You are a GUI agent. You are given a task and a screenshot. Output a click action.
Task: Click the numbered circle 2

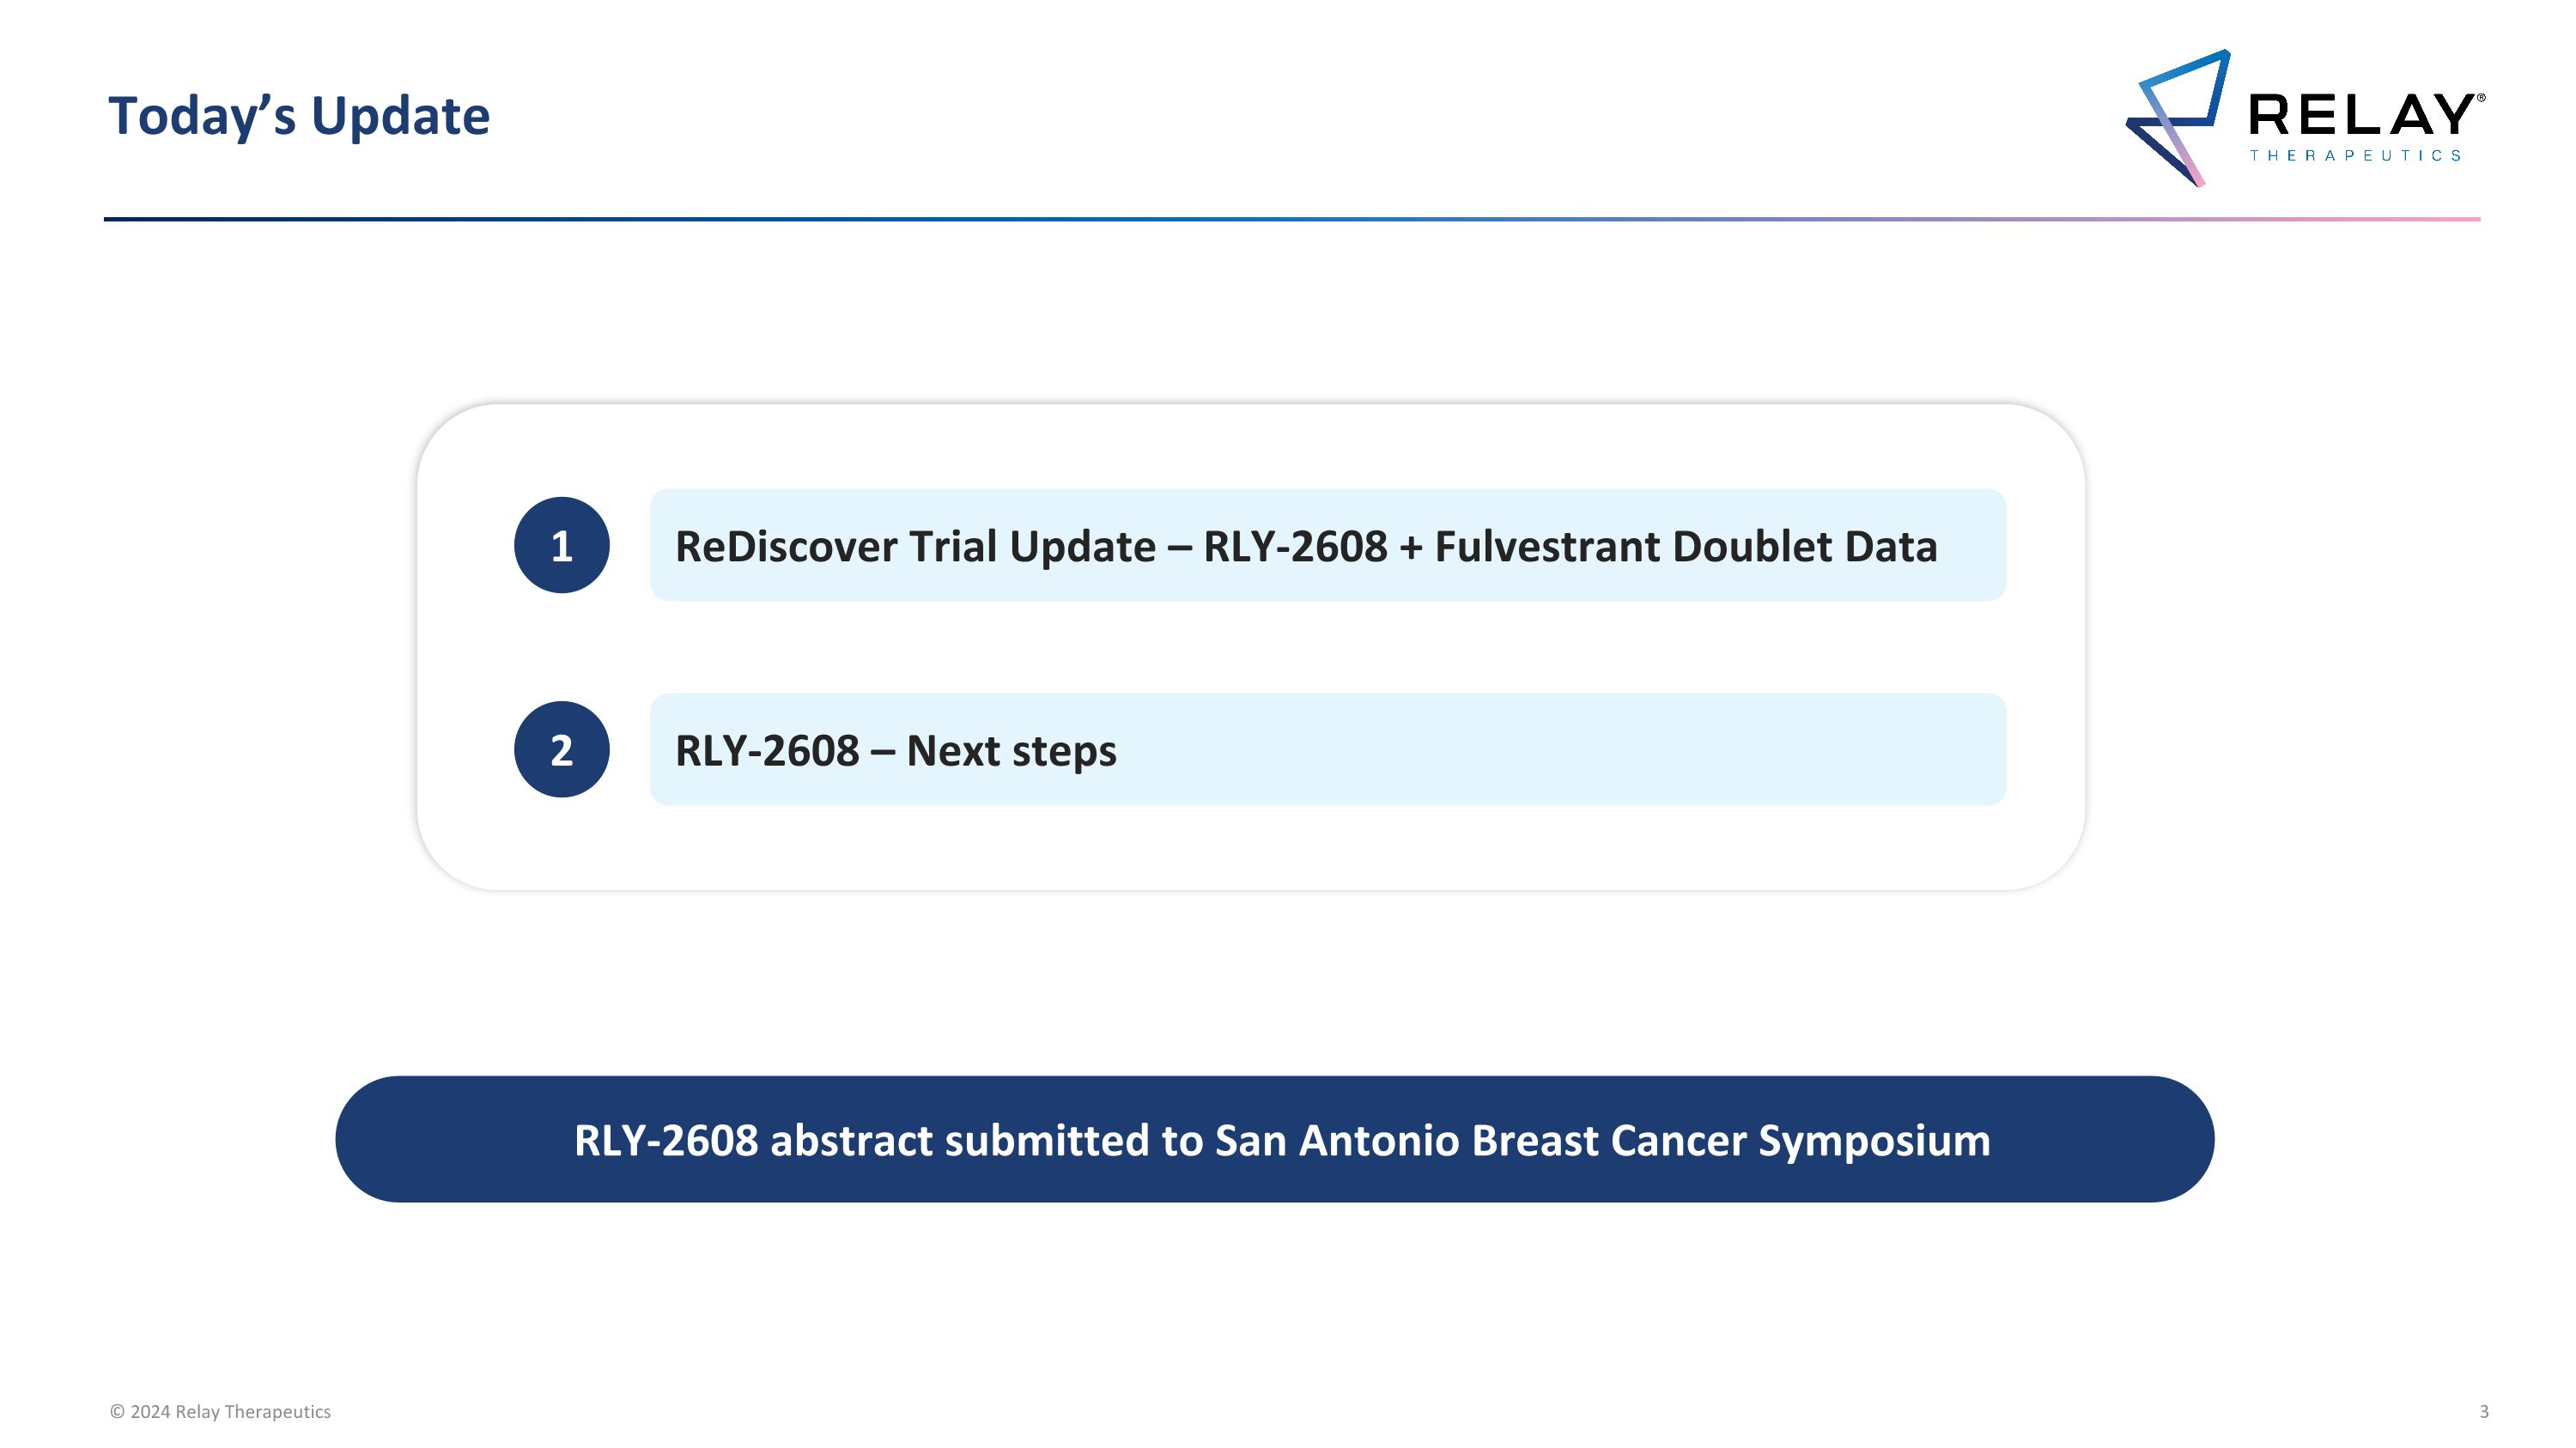561,749
